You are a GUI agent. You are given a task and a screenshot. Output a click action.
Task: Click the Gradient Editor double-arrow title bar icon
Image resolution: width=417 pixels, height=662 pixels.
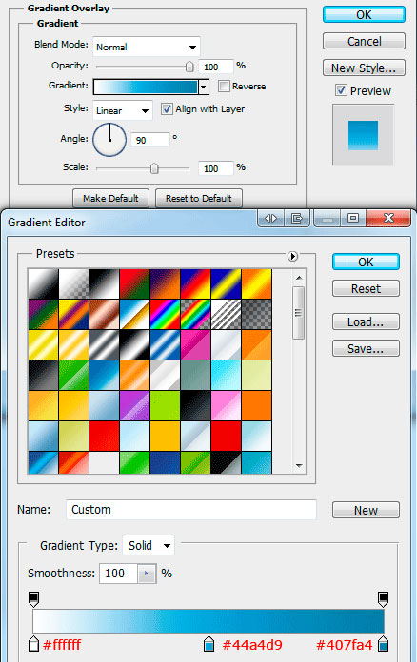click(270, 218)
